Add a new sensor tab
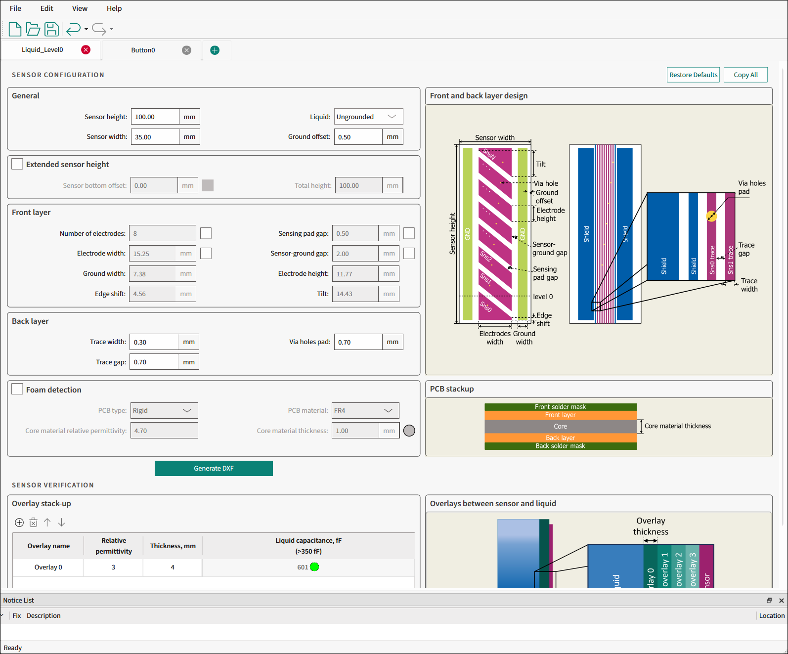 (215, 50)
